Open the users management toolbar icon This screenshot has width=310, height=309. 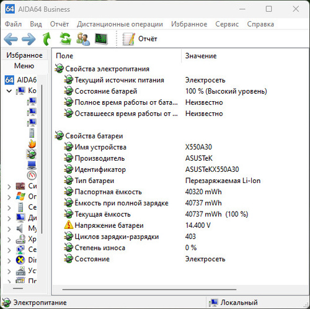[x=83, y=39]
